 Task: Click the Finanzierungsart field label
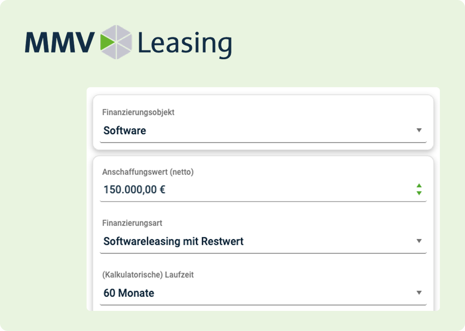pos(132,223)
